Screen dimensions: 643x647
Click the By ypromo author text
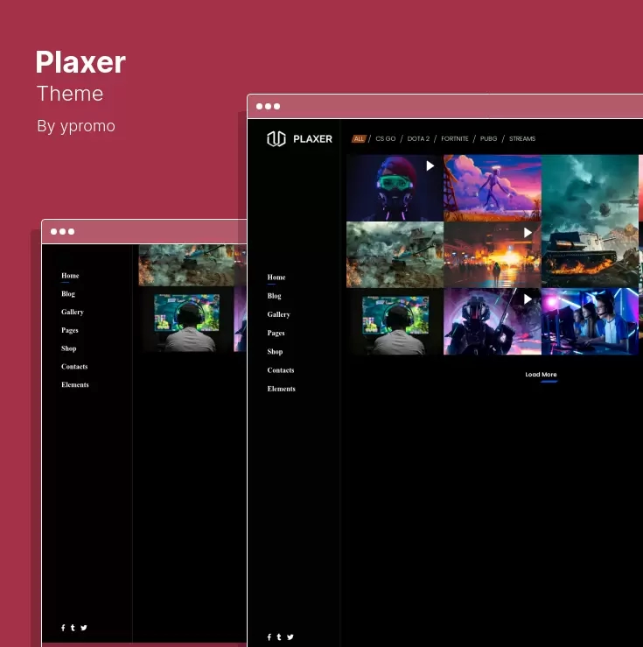(76, 126)
